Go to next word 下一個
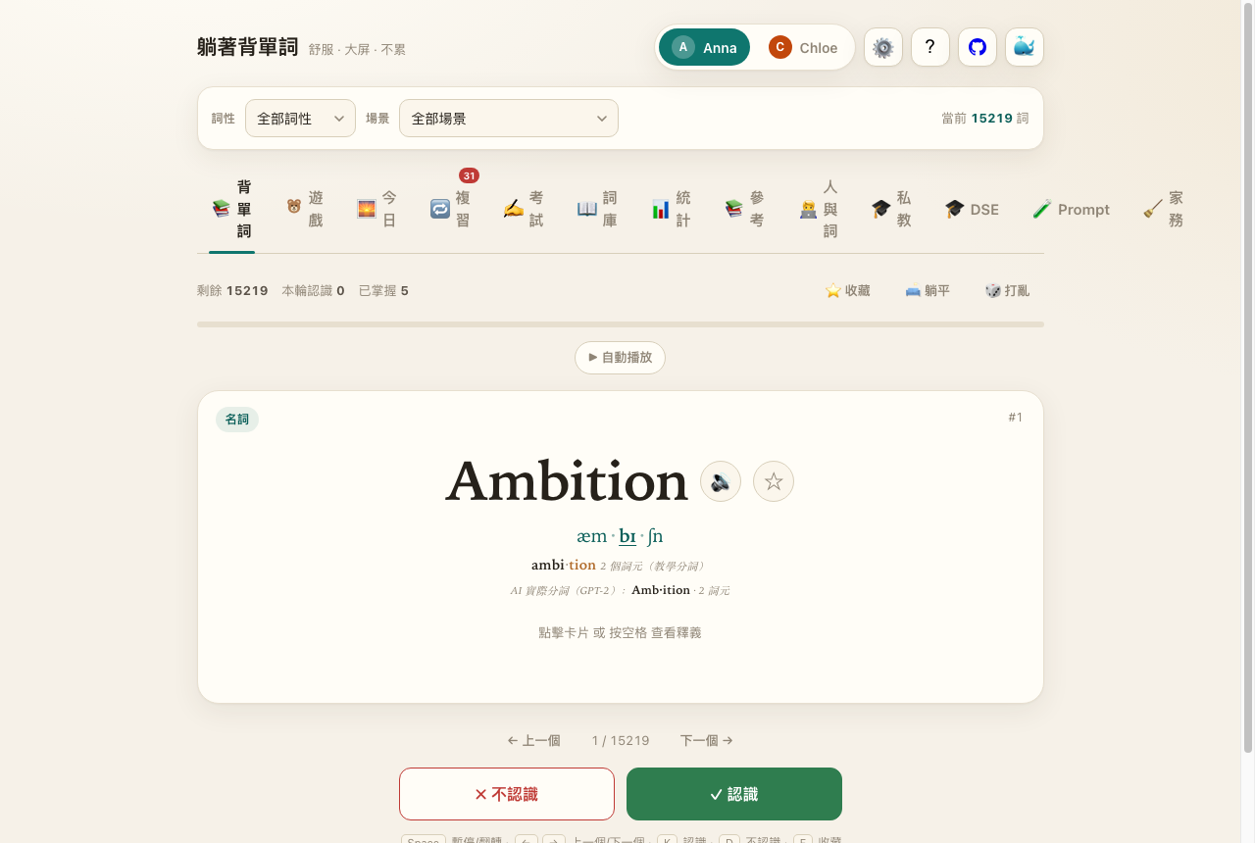Screen dimensions: 1255x843 (x=707, y=740)
